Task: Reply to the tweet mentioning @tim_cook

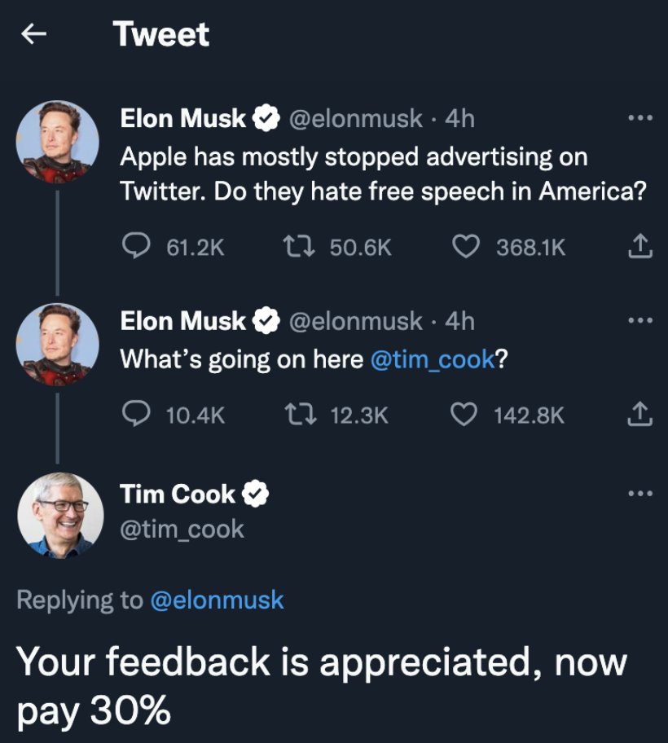Action: [x=138, y=414]
